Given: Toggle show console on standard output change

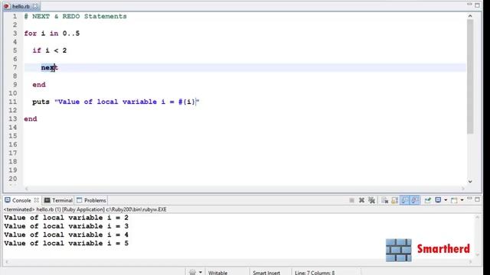Looking at the screenshot, I should (x=405, y=200).
